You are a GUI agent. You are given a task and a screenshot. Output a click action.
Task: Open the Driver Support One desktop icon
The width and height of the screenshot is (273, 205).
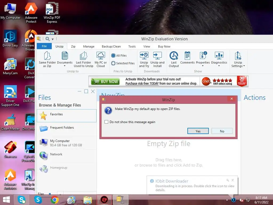tap(10, 96)
